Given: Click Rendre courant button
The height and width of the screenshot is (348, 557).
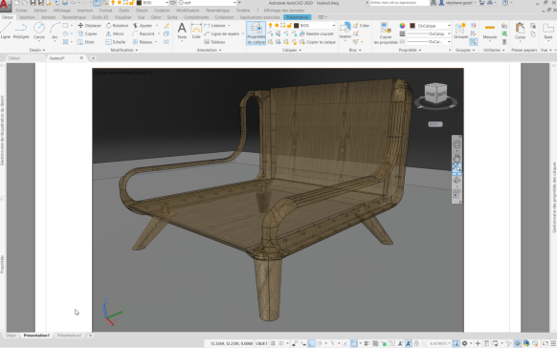Looking at the screenshot, I should pos(317,33).
